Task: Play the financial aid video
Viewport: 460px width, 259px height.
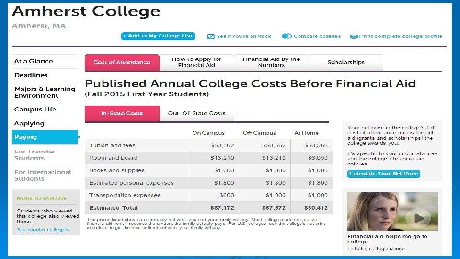Action: (x=414, y=218)
